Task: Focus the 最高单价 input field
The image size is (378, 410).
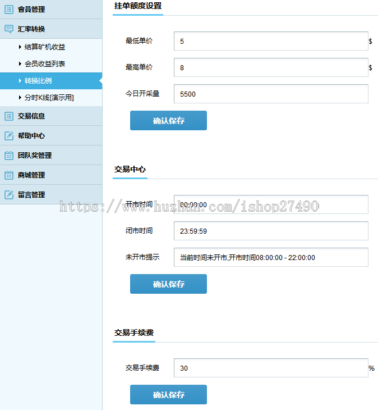Action: click(x=271, y=67)
